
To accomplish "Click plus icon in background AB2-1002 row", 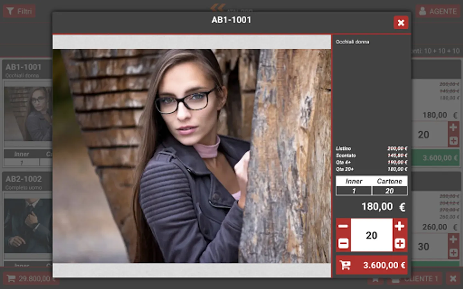I will click(453, 240).
